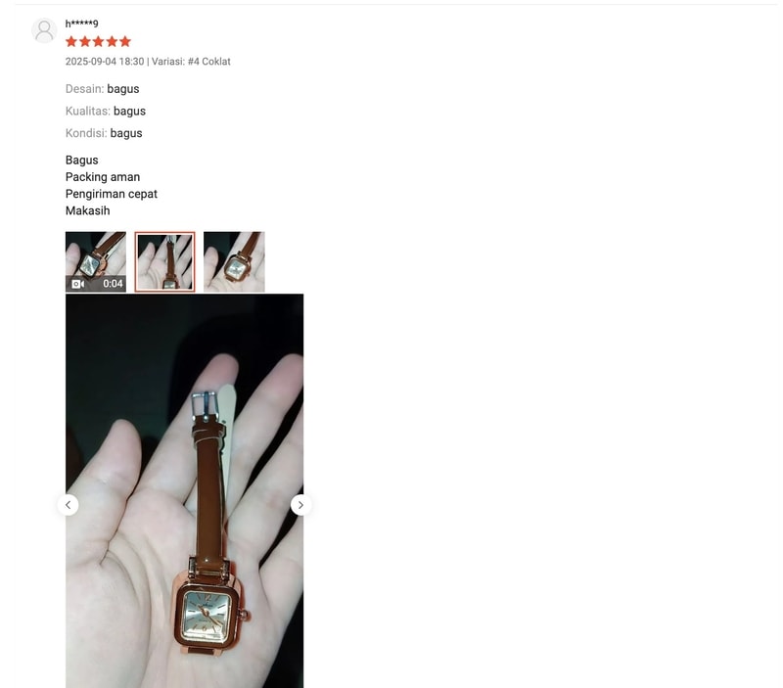Click the third rating star
Screen dimensions: 783x688
point(99,41)
